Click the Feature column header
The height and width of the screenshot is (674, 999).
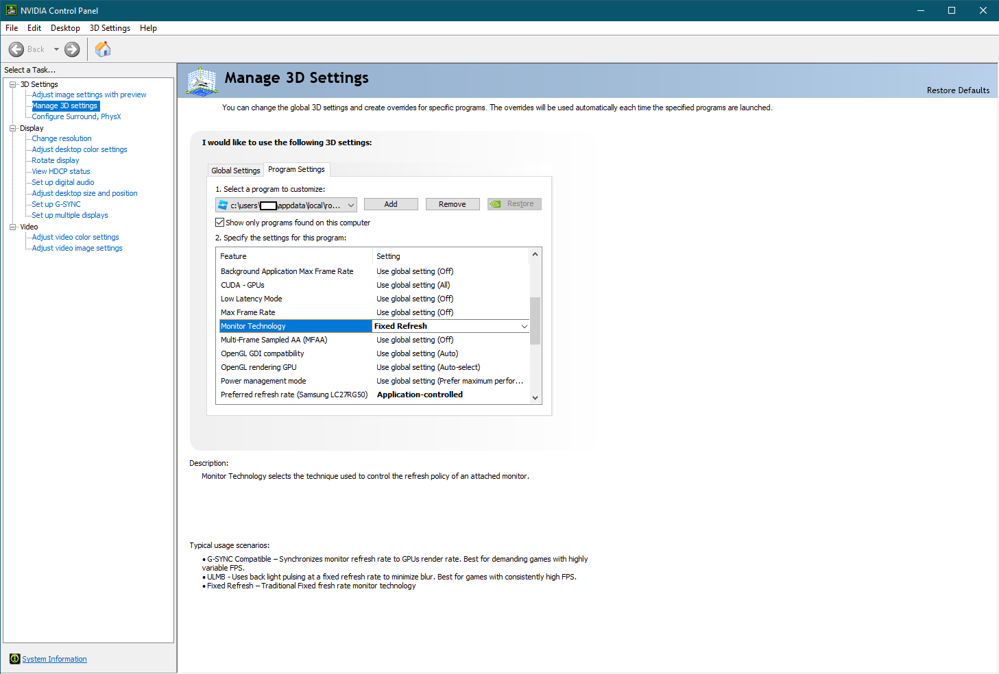click(x=294, y=256)
